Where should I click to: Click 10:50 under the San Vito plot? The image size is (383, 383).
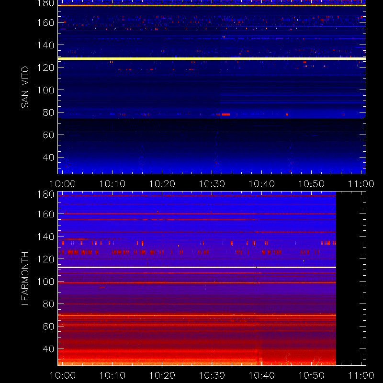pos(312,184)
